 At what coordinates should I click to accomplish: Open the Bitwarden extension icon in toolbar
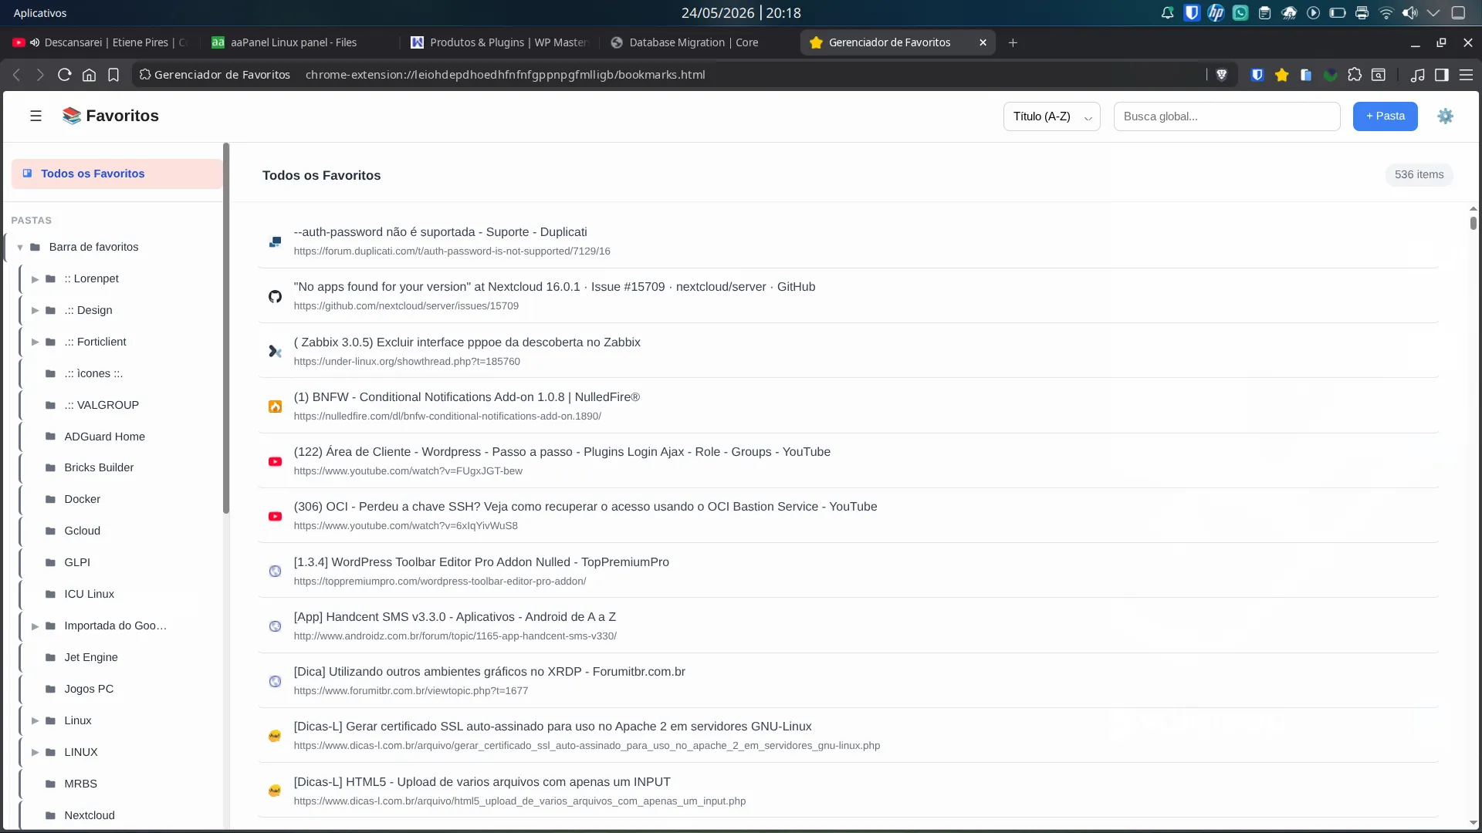(1257, 75)
